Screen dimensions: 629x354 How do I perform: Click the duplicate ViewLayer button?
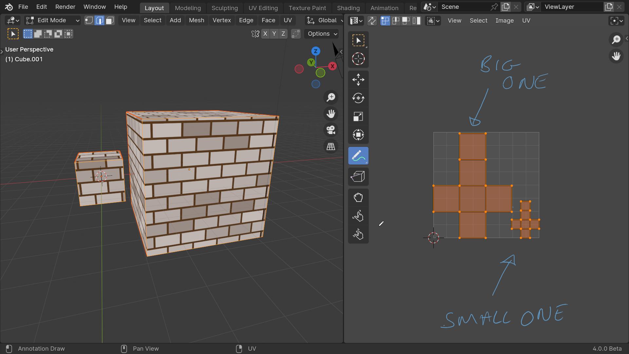coord(609,7)
